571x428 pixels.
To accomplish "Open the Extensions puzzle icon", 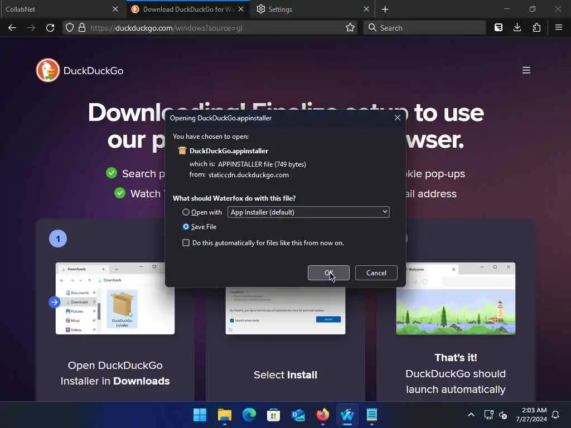I will (536, 28).
